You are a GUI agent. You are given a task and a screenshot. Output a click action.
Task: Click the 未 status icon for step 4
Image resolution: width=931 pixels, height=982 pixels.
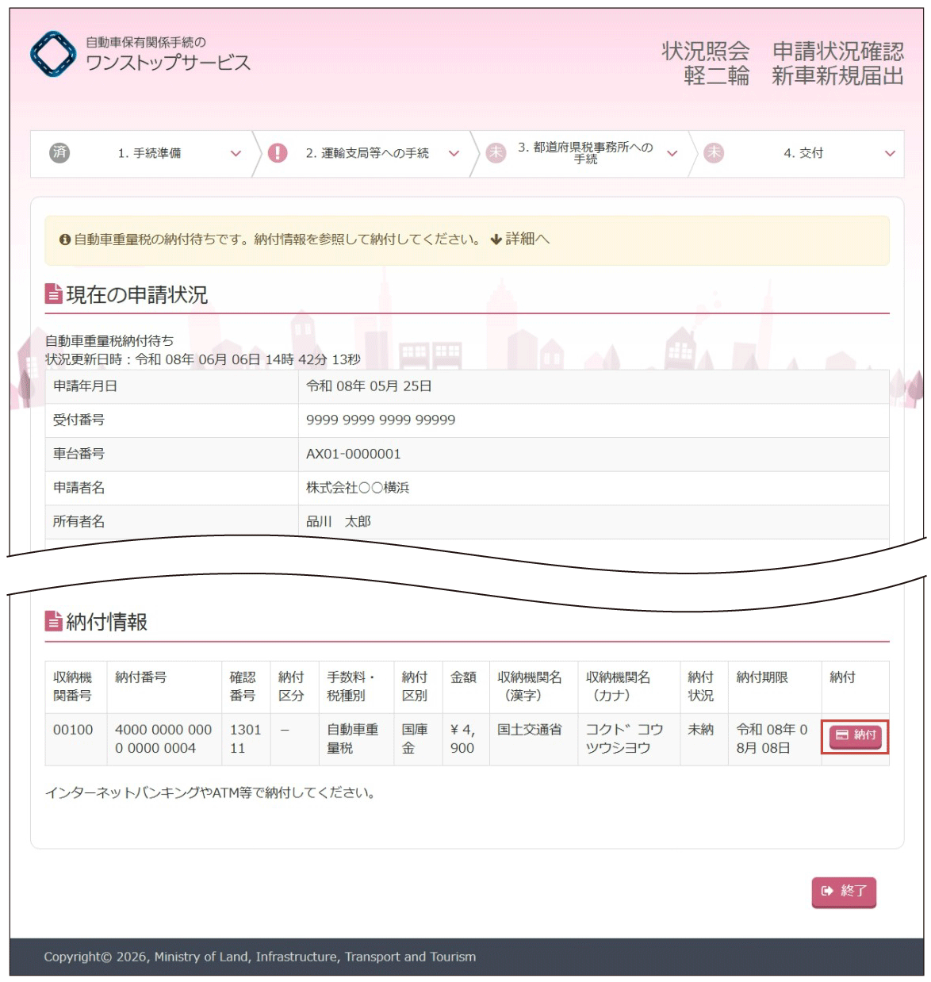(x=714, y=152)
